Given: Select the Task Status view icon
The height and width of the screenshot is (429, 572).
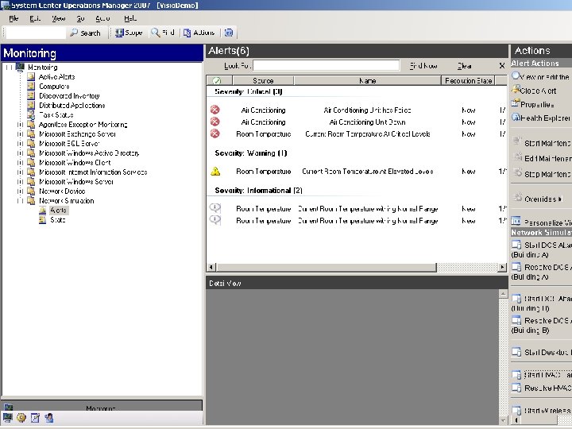Looking at the screenshot, I should pyautogui.click(x=31, y=114).
